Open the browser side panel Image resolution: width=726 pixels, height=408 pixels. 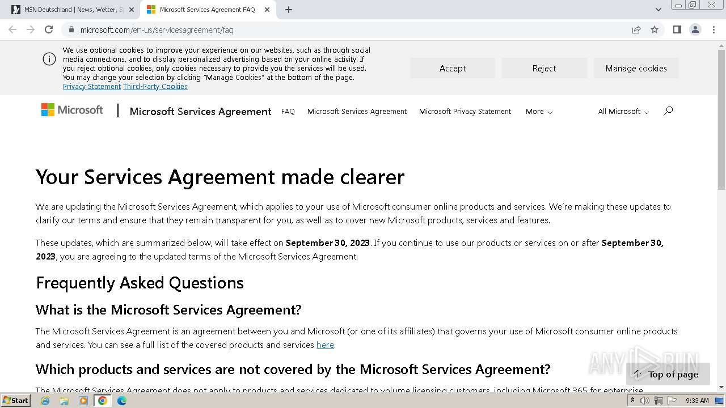click(x=677, y=29)
